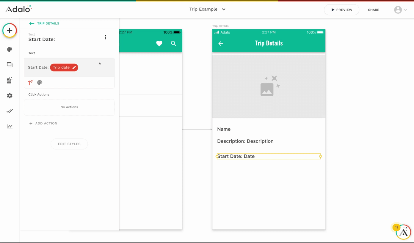Open the Publish double-checkmark icon
414x243 pixels.
(x=10, y=111)
